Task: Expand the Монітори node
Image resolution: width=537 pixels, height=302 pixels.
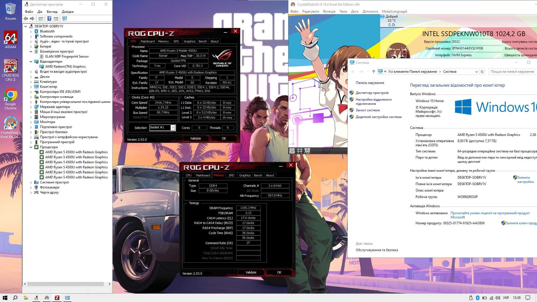Action: click(x=31, y=122)
